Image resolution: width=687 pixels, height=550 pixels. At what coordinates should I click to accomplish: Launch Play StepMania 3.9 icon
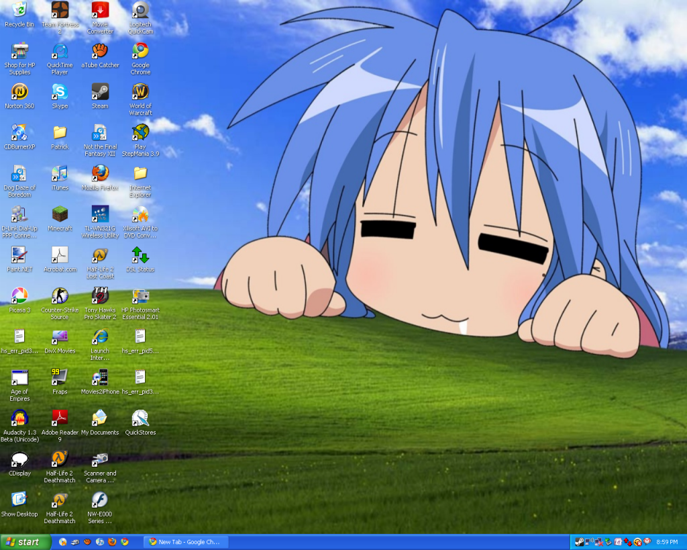(x=140, y=140)
